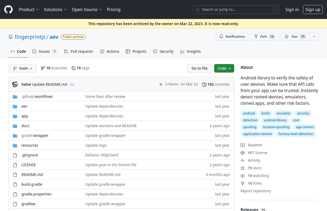Click the branch icon beside 10 branches
The width and height of the screenshot is (327, 211).
pyautogui.click(x=43, y=68)
